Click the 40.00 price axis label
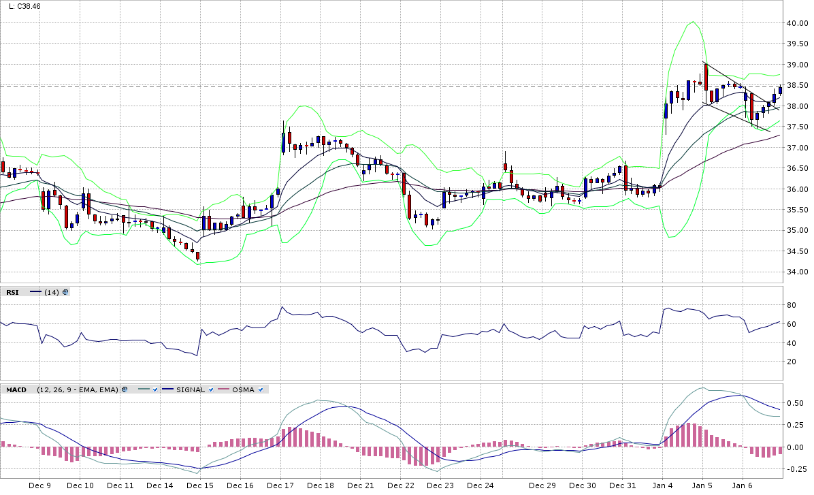This screenshot has height=495, width=814. pyautogui.click(x=797, y=23)
